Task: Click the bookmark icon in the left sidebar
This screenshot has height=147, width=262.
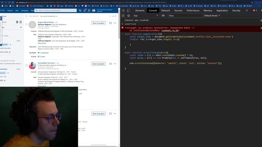Action: [20, 22]
